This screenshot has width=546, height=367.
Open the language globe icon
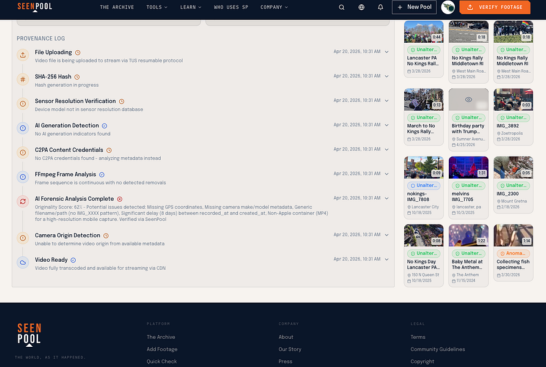(x=361, y=7)
